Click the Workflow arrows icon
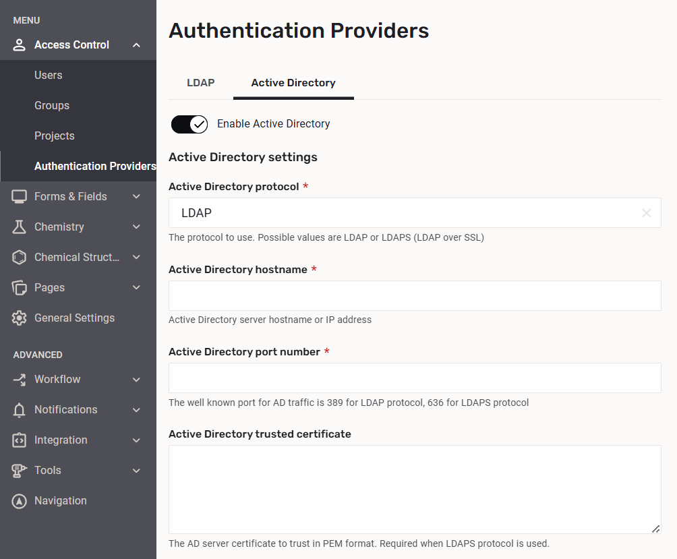 click(x=20, y=380)
